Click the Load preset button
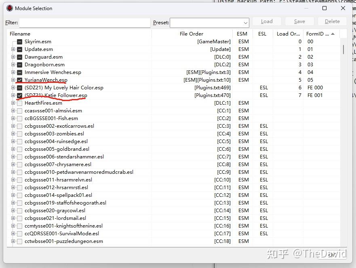 (x=267, y=21)
